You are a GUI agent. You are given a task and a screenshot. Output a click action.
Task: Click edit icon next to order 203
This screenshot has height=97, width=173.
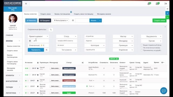tap(34, 86)
